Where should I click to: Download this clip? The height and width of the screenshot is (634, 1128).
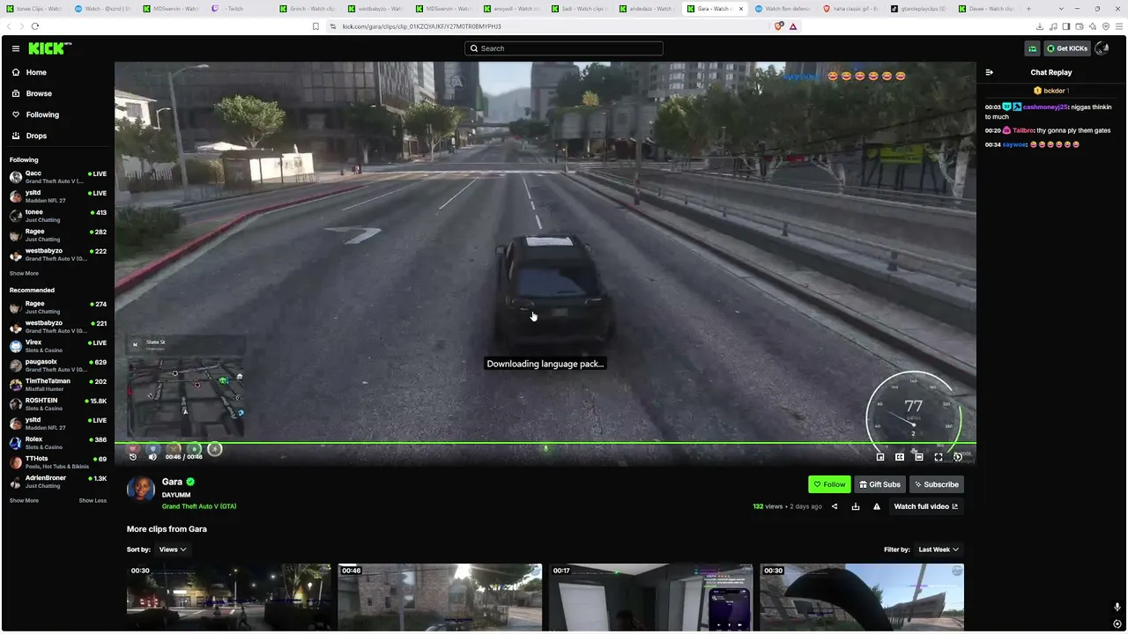856,506
